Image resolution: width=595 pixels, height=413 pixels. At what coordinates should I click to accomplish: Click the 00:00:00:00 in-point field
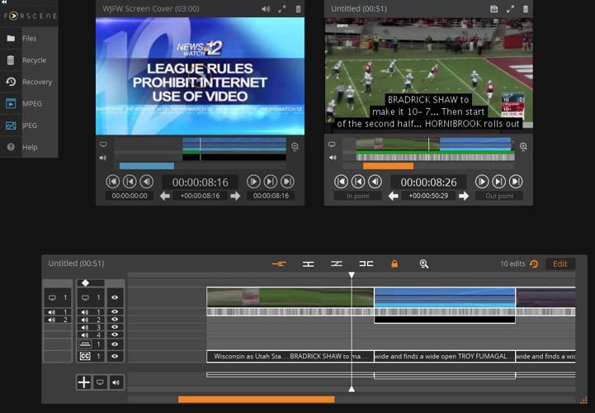tap(130, 196)
